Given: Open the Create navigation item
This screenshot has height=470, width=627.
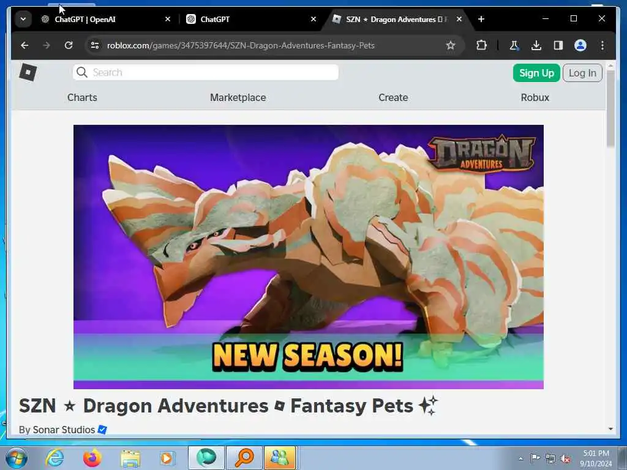Looking at the screenshot, I should 393,97.
